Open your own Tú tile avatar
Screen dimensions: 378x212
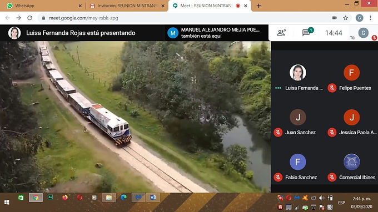pos(364,33)
